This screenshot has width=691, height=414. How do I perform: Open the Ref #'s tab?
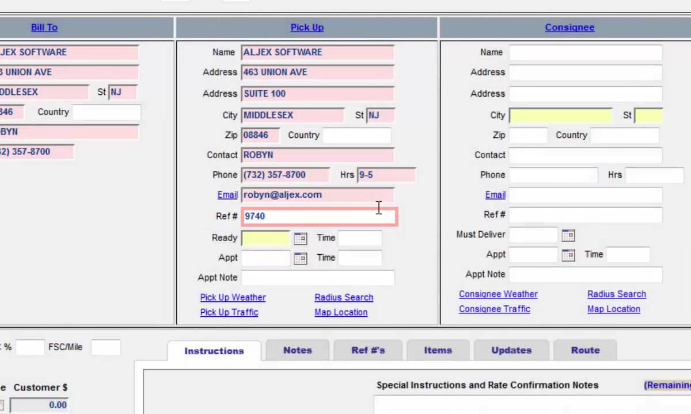(x=368, y=350)
